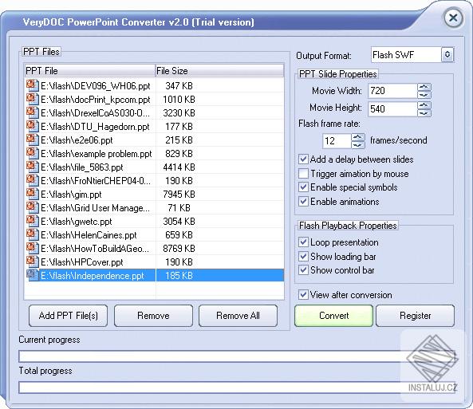
Task: Select file E:\flash\HelenCaines.ppt
Action: coord(89,235)
